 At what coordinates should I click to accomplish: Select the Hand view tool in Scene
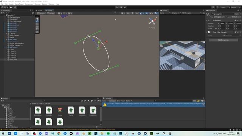pos(37,19)
